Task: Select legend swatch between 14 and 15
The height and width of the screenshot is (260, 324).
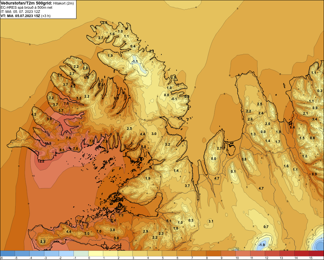Action: 302,254
